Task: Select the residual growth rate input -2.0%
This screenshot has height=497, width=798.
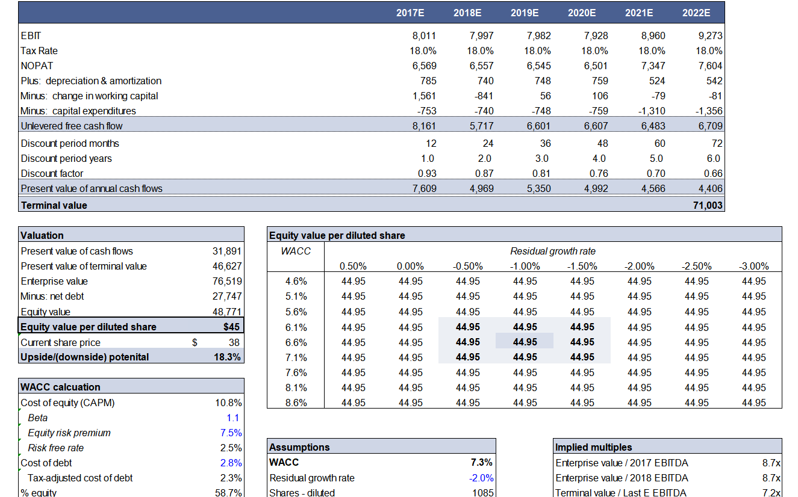Action: 482,478
